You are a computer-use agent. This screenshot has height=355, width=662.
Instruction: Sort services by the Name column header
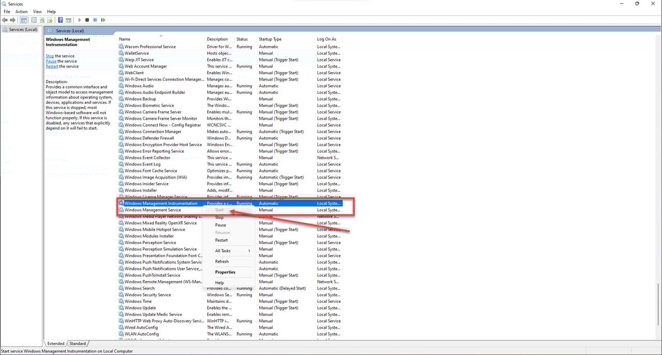tap(125, 39)
